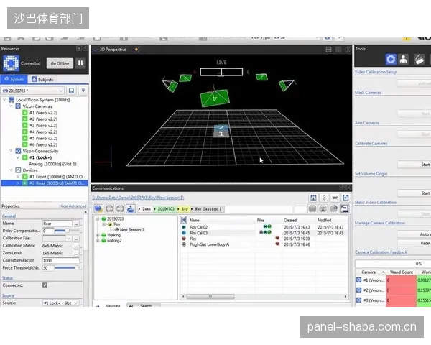Screen dimensions: 431x345
Task: Click the Correction Factor field
Action: (x=61, y=260)
